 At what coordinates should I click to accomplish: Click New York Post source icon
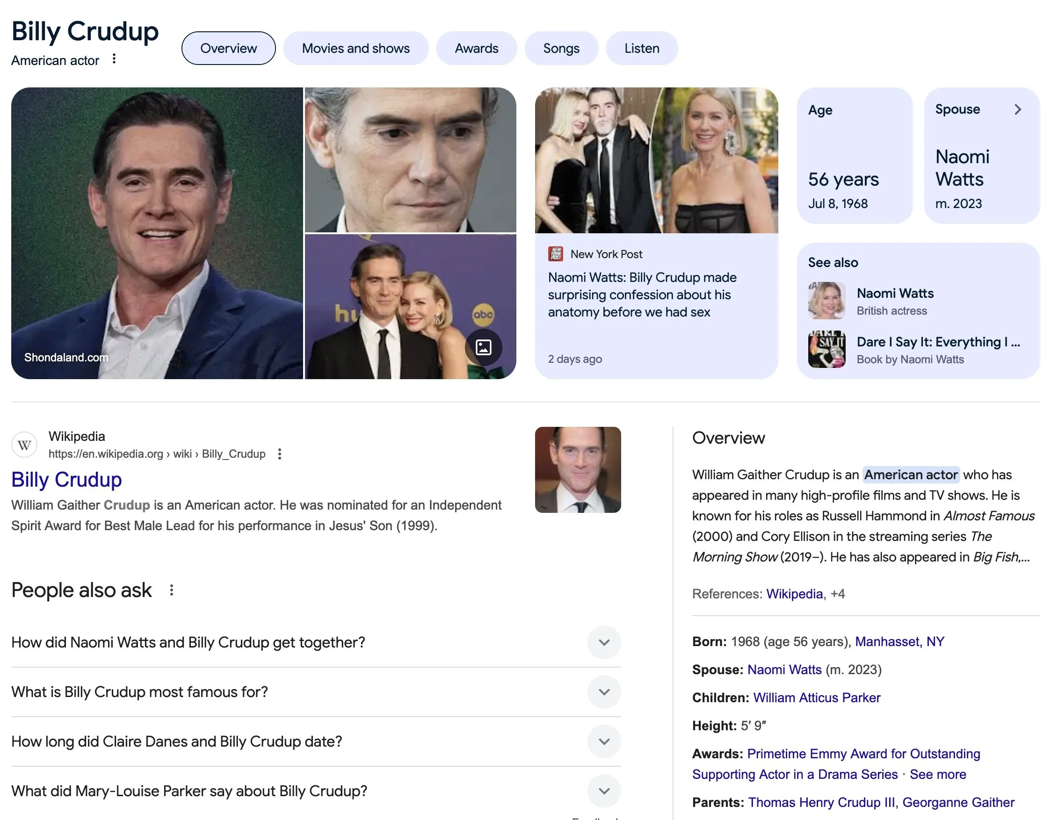(x=555, y=254)
